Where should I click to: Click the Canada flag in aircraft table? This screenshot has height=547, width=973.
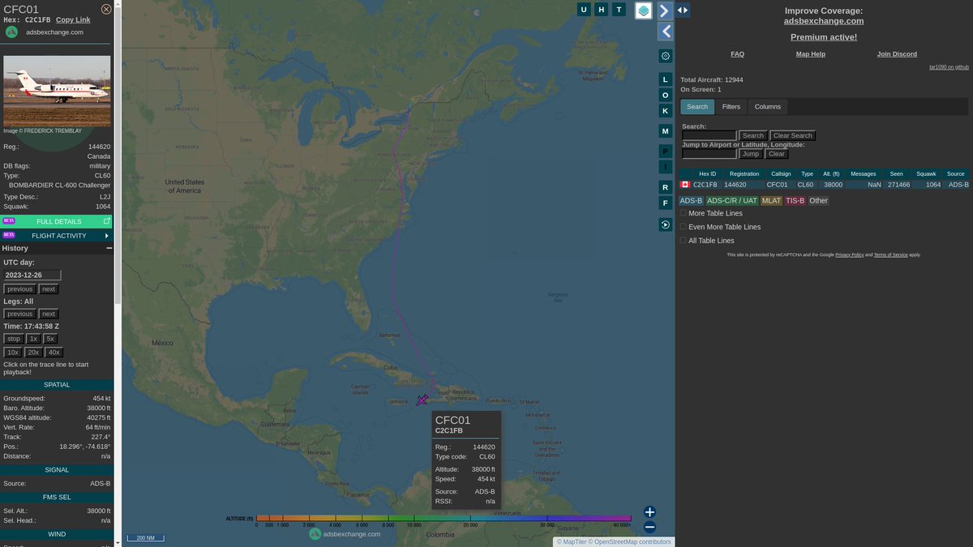coord(685,185)
